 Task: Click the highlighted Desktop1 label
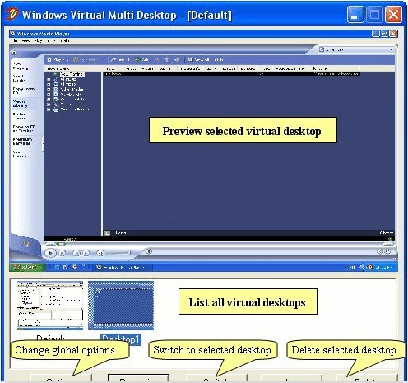[x=121, y=339]
